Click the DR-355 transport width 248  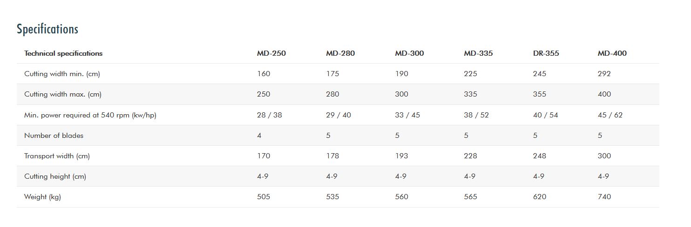pyautogui.click(x=539, y=156)
